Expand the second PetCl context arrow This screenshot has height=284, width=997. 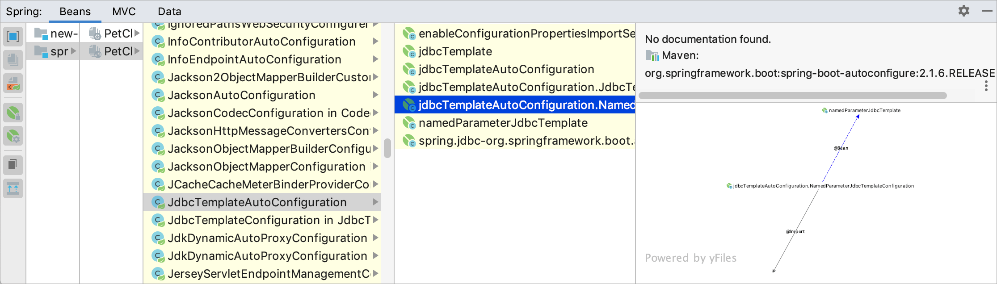(x=137, y=51)
